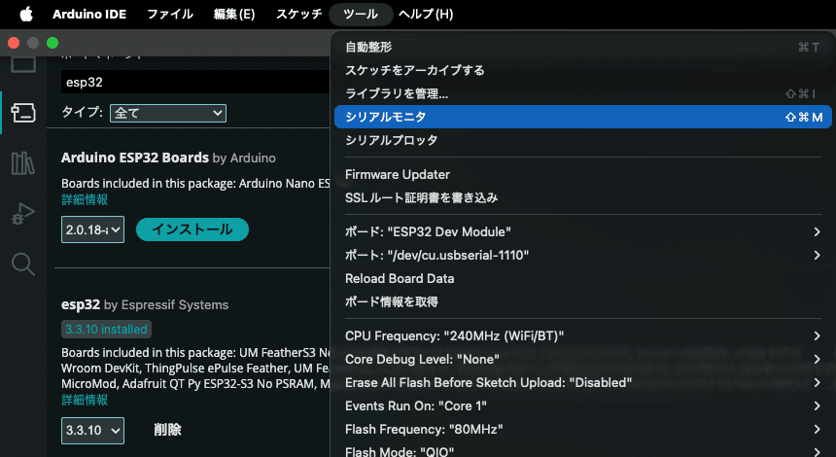The image size is (836, 457).
Task: Open the Boards Manager sidebar icon
Action: (x=23, y=113)
